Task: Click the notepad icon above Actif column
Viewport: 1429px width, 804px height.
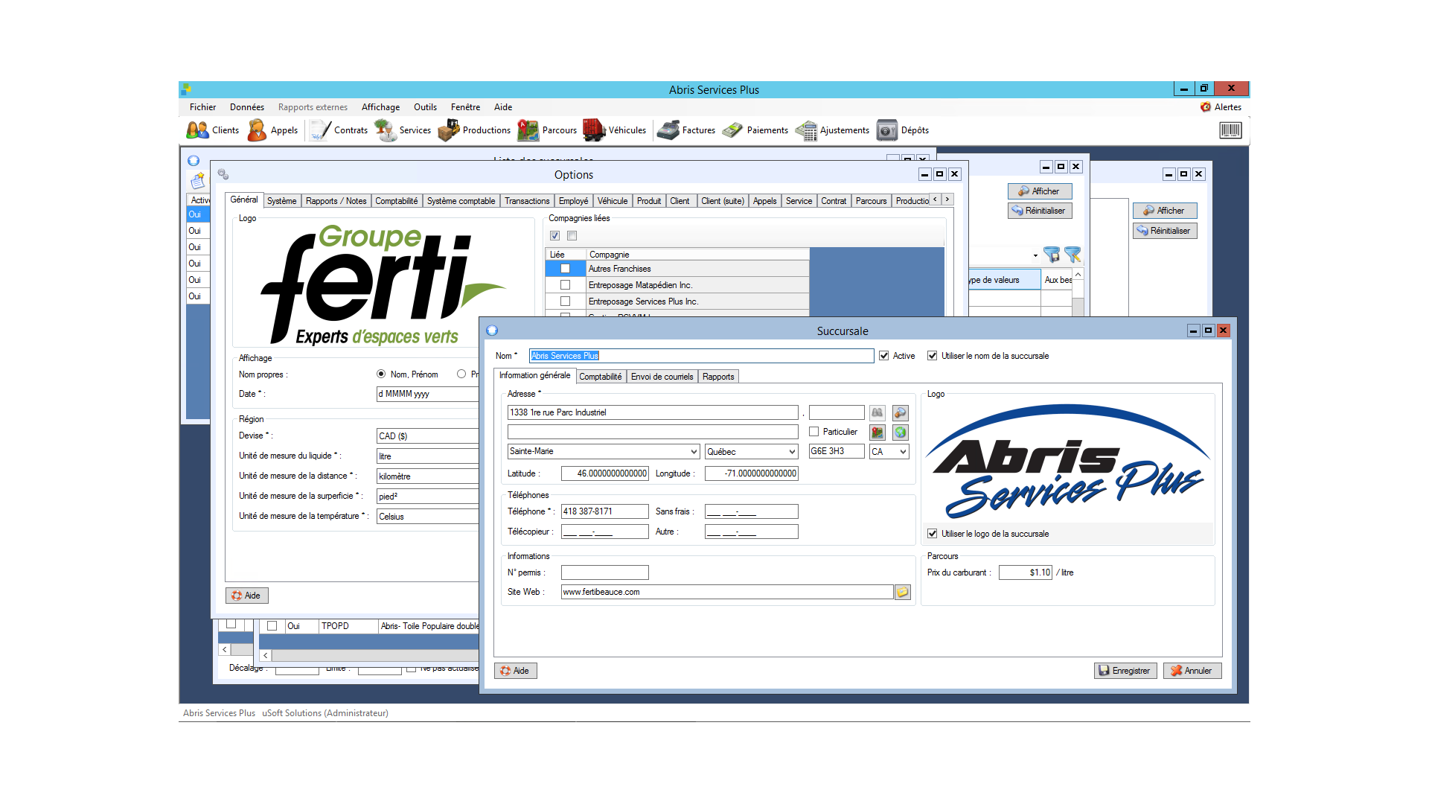Action: pos(198,181)
